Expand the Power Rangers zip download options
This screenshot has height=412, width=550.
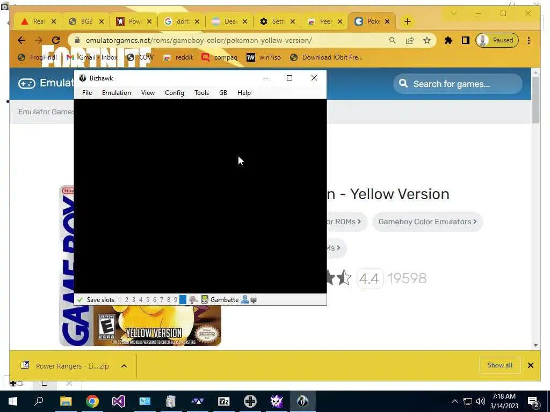coord(124,366)
